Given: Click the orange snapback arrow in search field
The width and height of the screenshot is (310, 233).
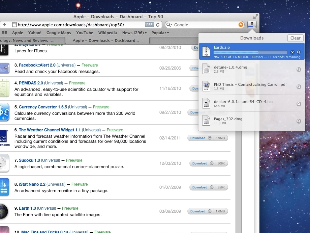Looking at the screenshot, I should [x=241, y=25].
